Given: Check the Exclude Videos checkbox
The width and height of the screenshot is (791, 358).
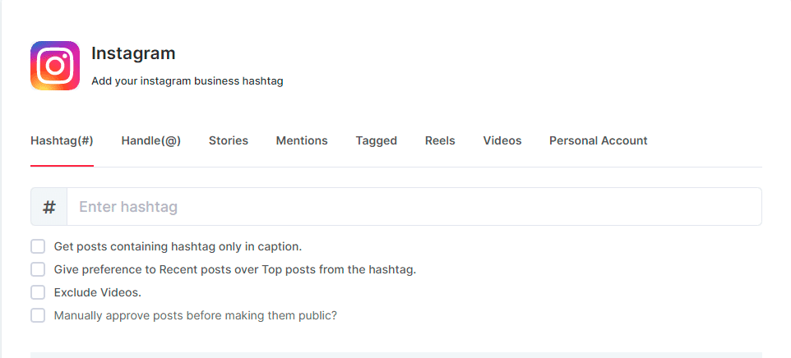Looking at the screenshot, I should (38, 292).
